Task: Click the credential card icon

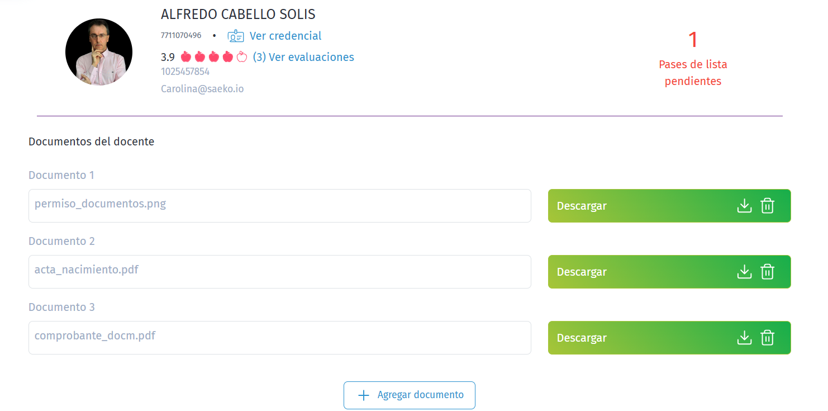Action: pos(235,36)
